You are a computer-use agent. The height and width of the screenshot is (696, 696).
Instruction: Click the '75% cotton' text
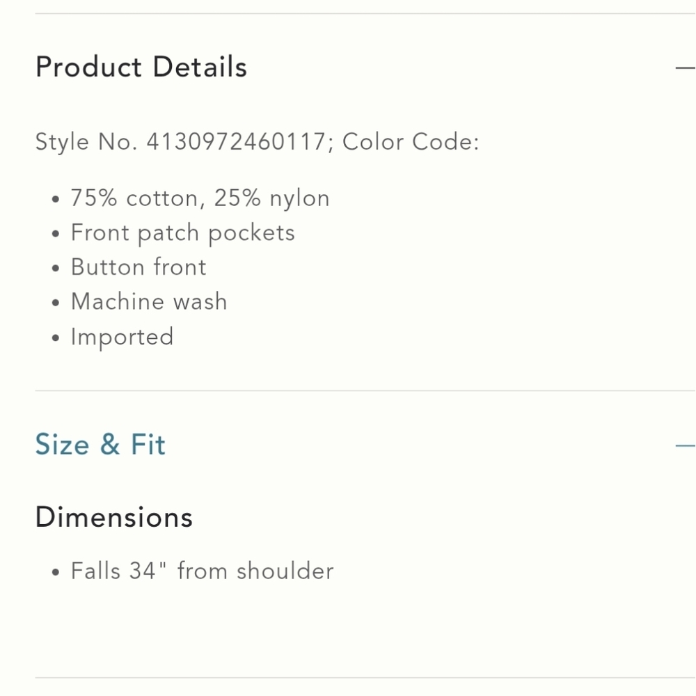point(134,198)
